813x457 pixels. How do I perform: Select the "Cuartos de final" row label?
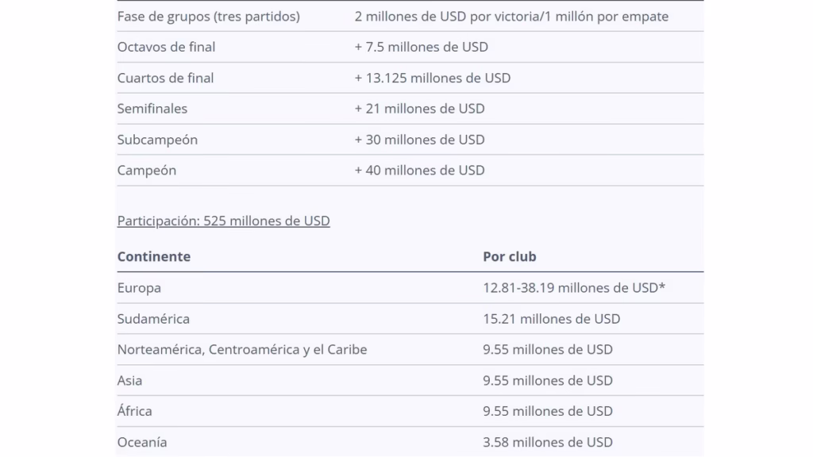tap(165, 78)
